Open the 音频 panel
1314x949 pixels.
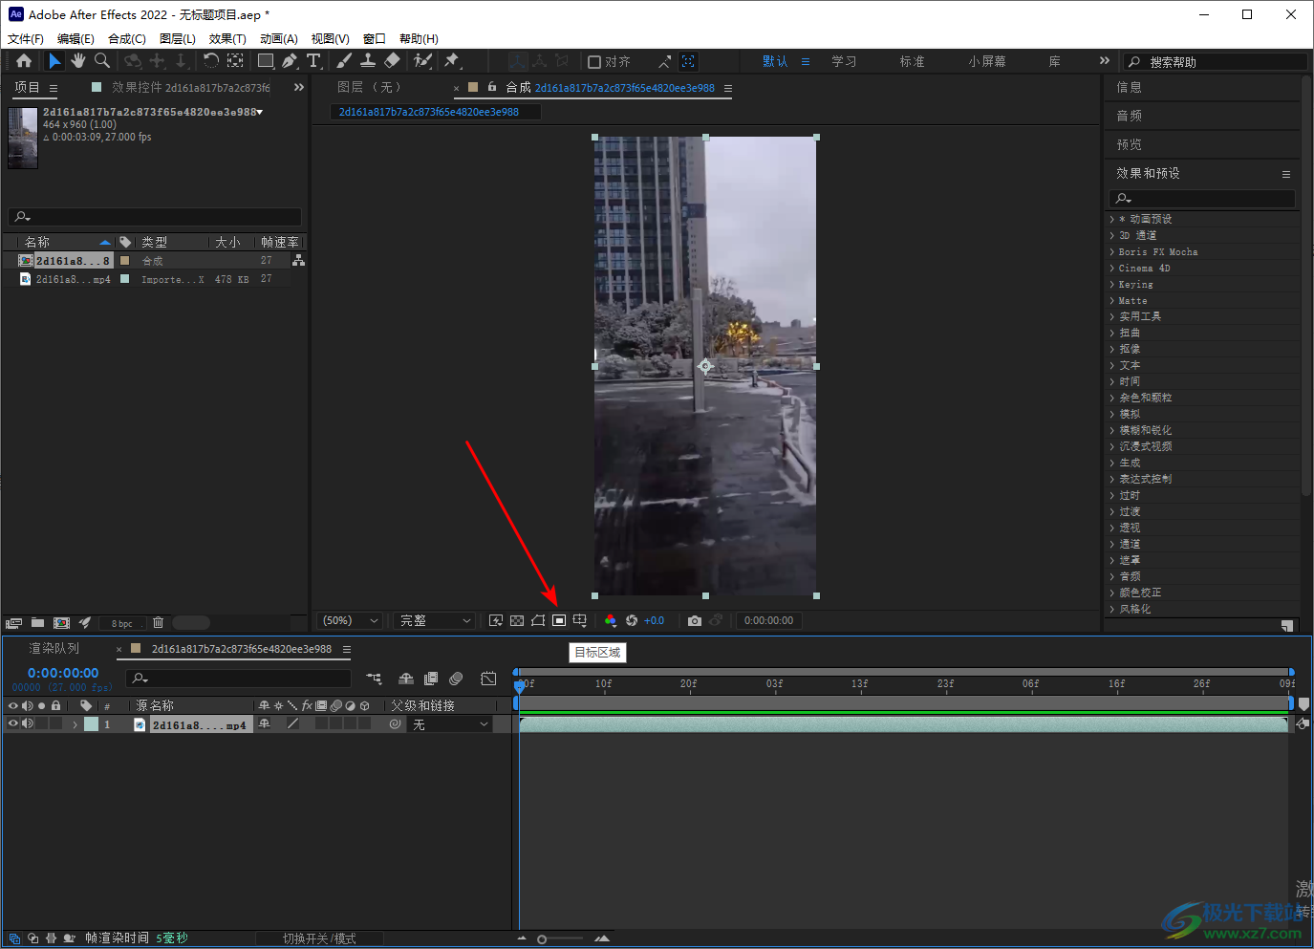tap(1130, 116)
